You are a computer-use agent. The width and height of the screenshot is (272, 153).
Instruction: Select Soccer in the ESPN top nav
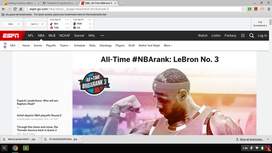[79, 36]
